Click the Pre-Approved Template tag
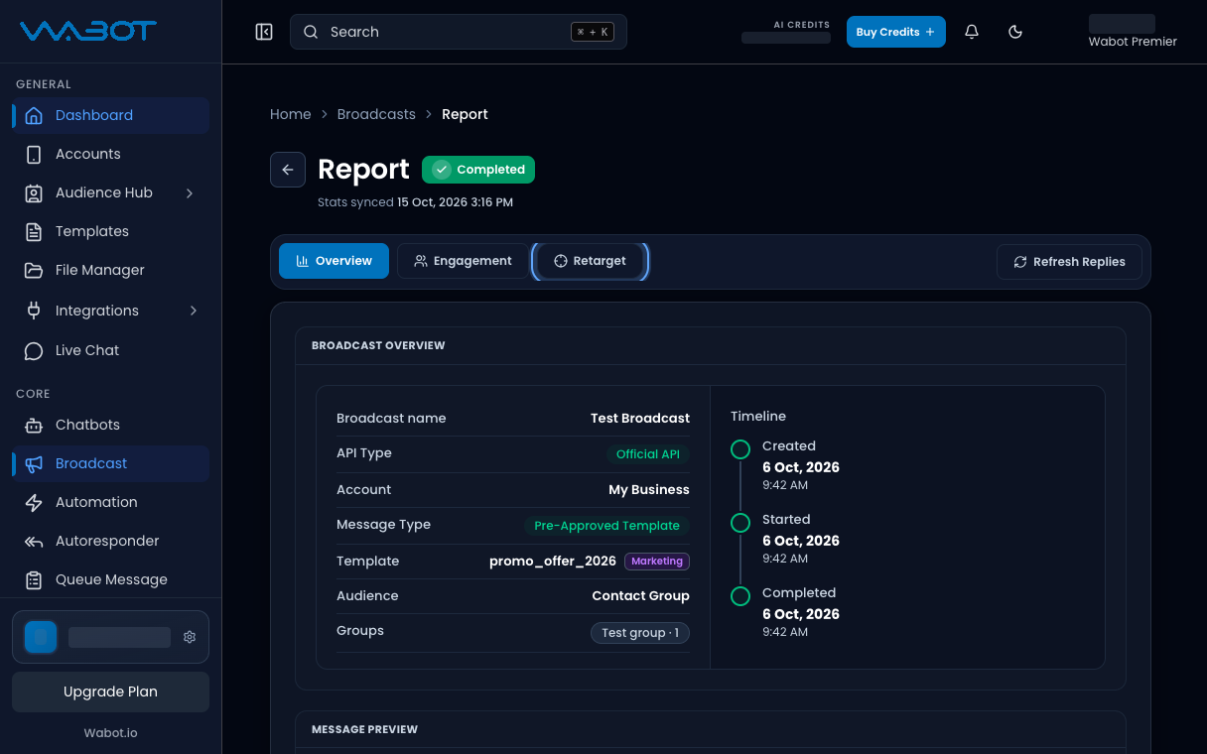Viewport: 1207px width, 754px height. point(606,526)
